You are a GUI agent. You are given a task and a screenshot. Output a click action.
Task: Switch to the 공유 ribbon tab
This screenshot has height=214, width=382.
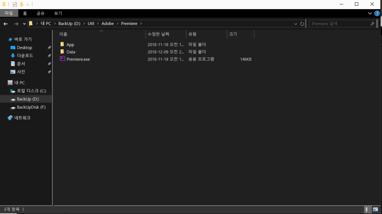coord(40,14)
